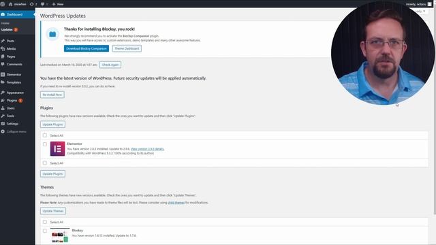This screenshot has width=436, height=245.
Task: Click the page vertical scrollbar
Action: 435,111
